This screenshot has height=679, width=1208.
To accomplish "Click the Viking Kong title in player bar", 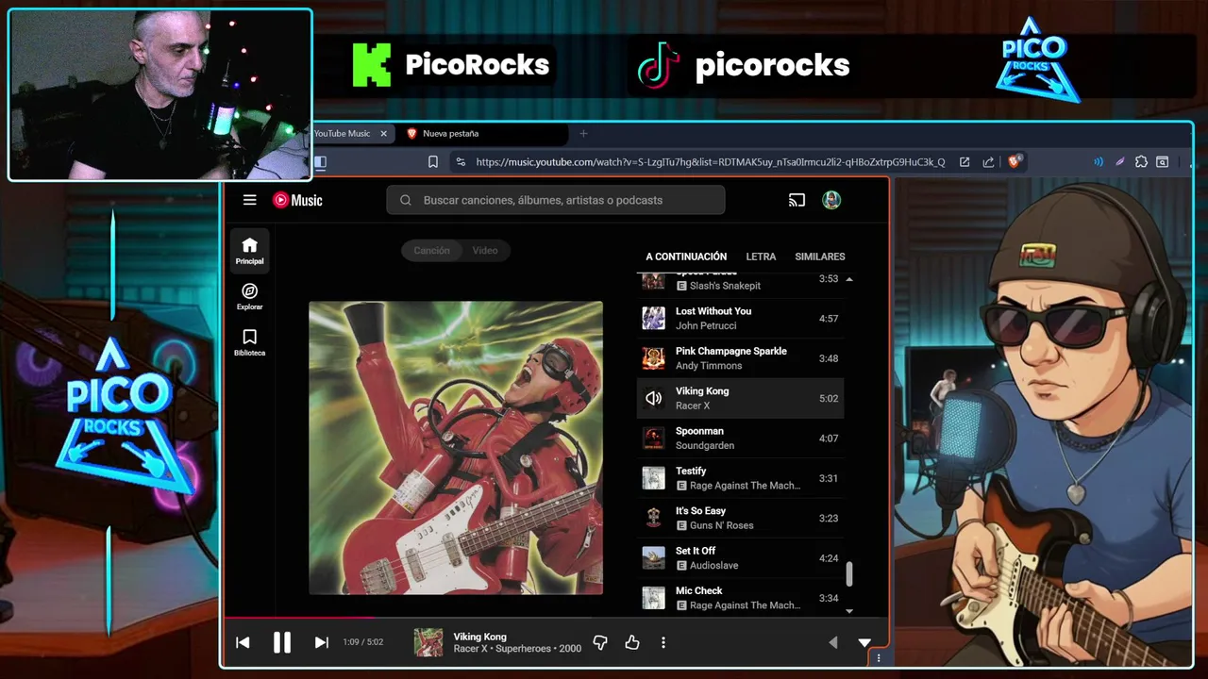I will coord(479,637).
